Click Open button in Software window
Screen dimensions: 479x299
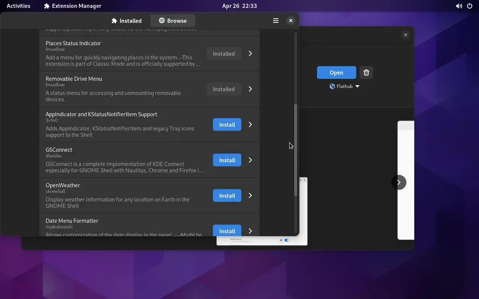(x=336, y=73)
